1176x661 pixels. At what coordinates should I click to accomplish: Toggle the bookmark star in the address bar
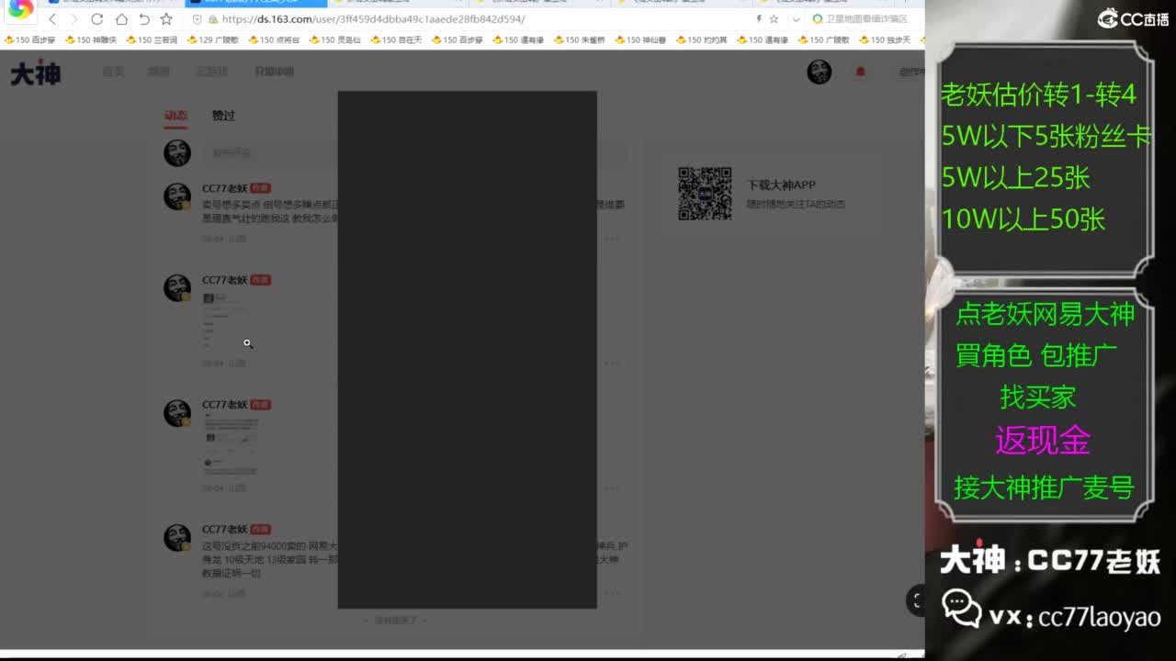(775, 18)
